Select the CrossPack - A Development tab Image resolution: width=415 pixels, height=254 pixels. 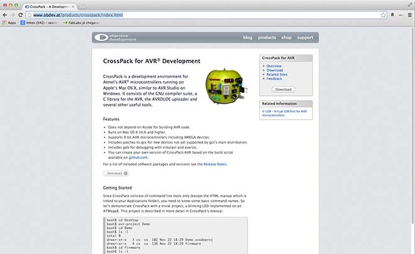tap(48, 7)
